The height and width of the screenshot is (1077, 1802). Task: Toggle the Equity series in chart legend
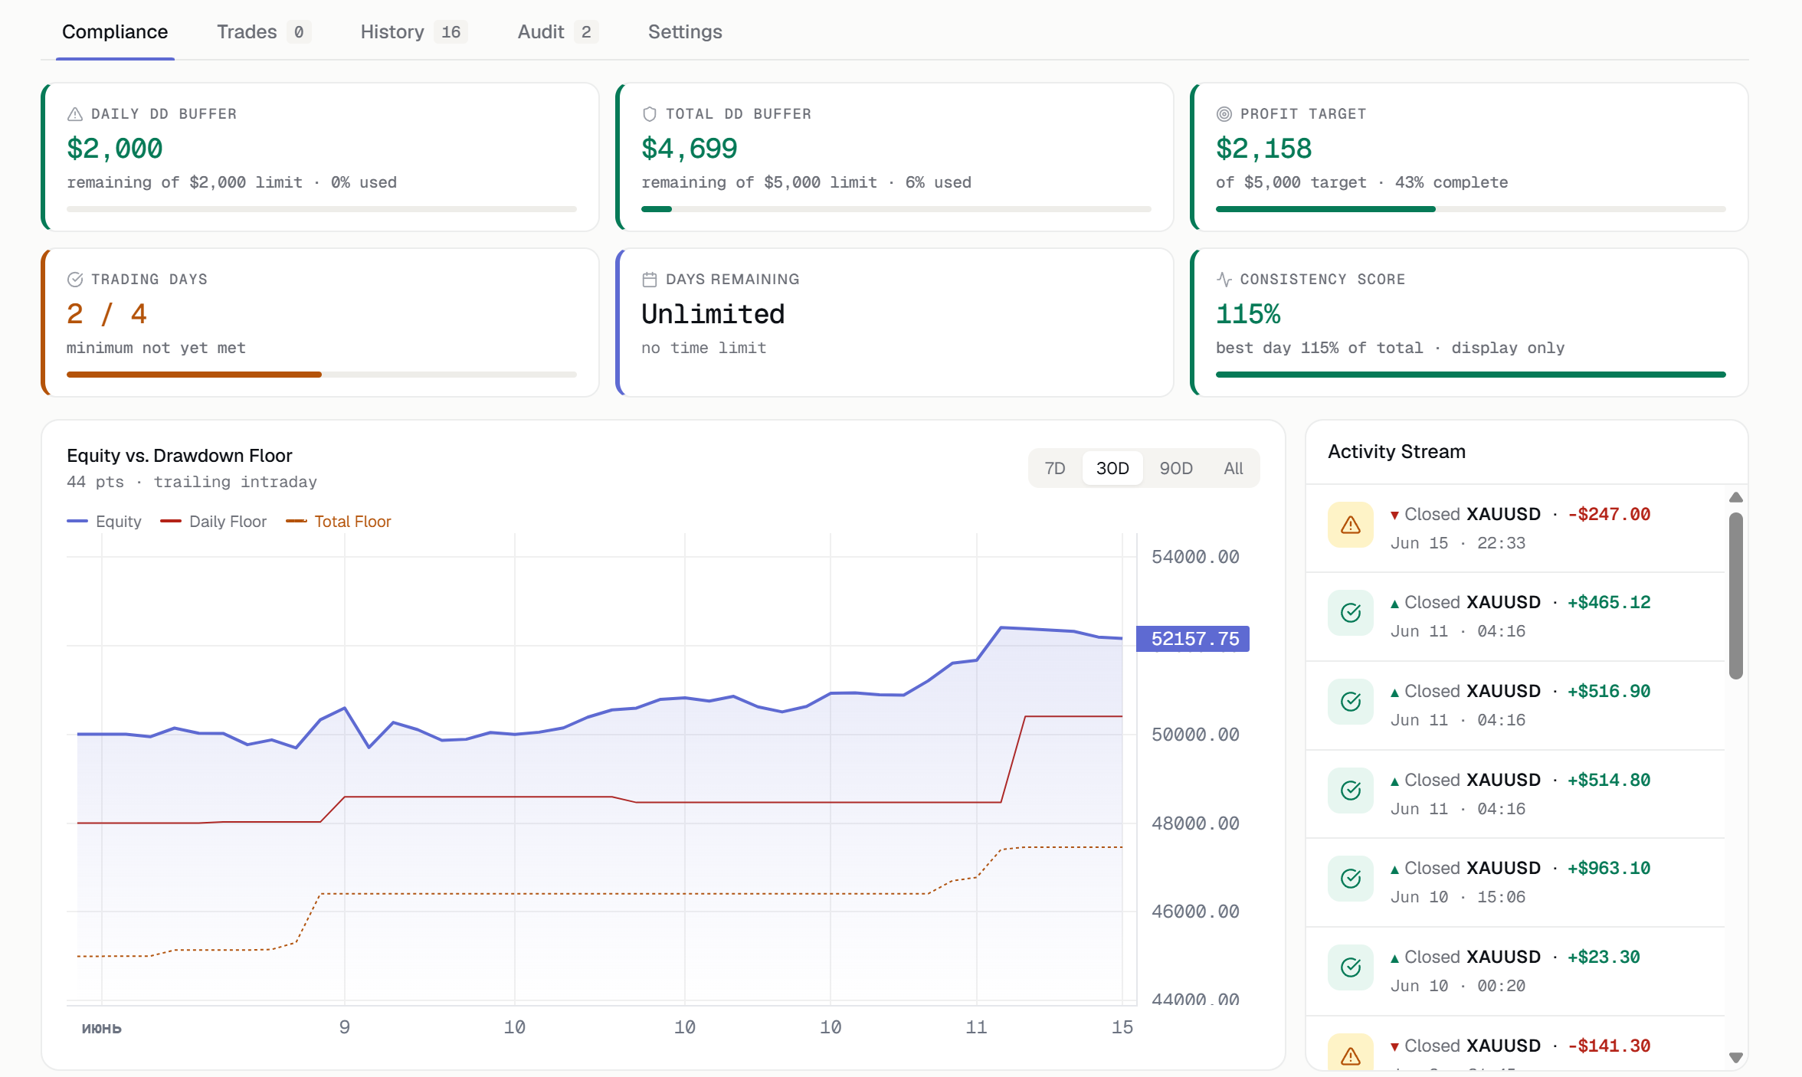104,522
